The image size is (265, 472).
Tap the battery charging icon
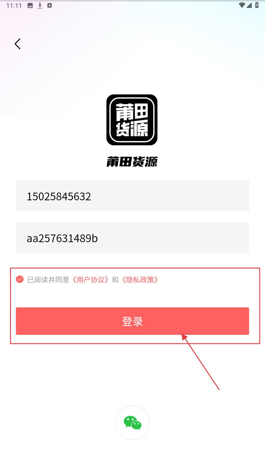pyautogui.click(x=257, y=5)
